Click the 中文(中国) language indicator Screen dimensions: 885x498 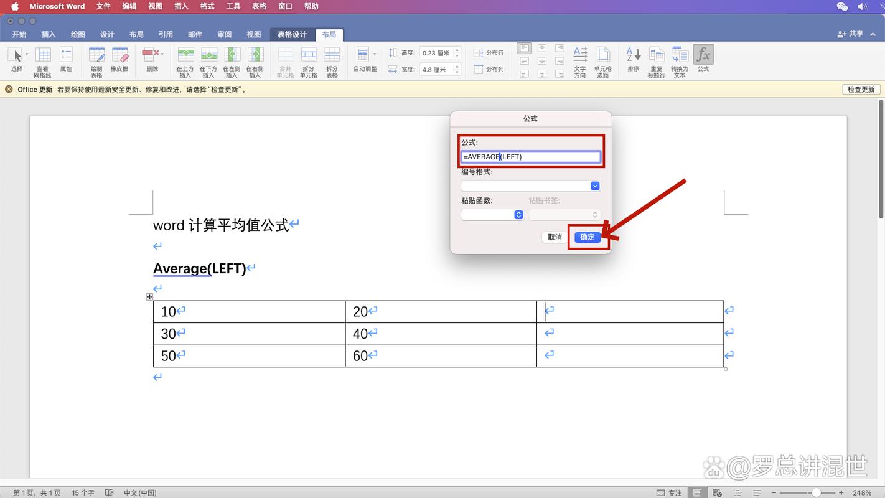[x=140, y=492]
